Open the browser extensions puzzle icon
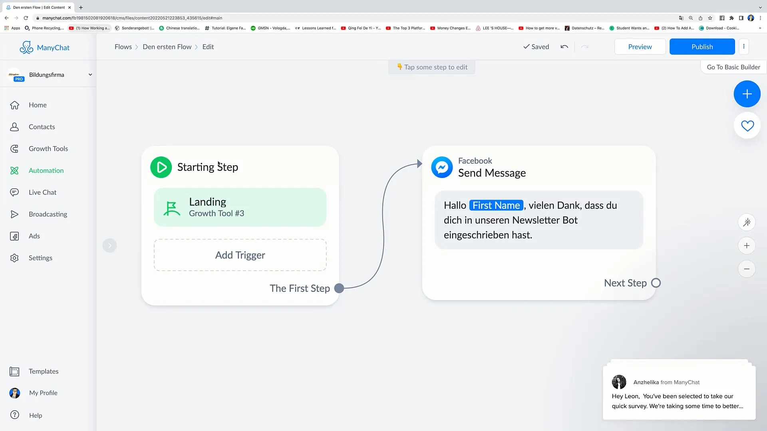 pos(731,18)
